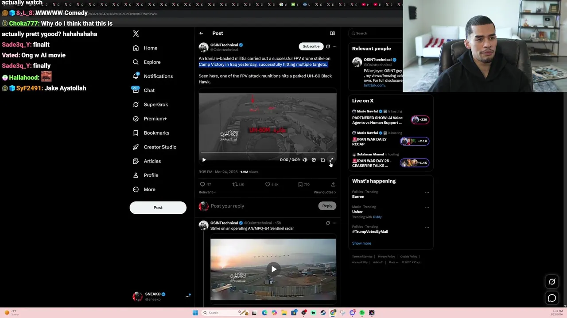Expand the video to fullscreen
Image resolution: width=567 pixels, height=318 pixels.
[331, 160]
